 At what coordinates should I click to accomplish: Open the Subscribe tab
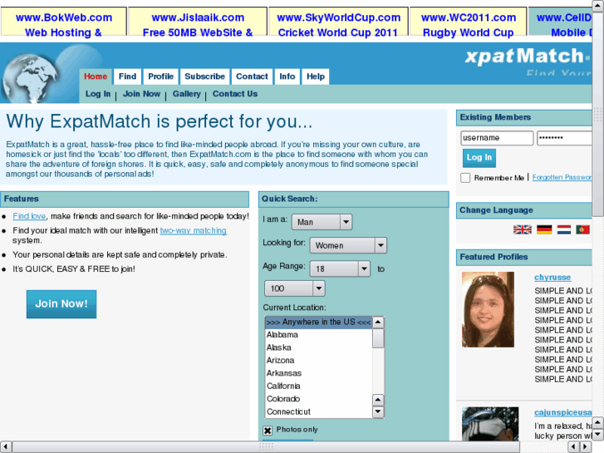(204, 76)
